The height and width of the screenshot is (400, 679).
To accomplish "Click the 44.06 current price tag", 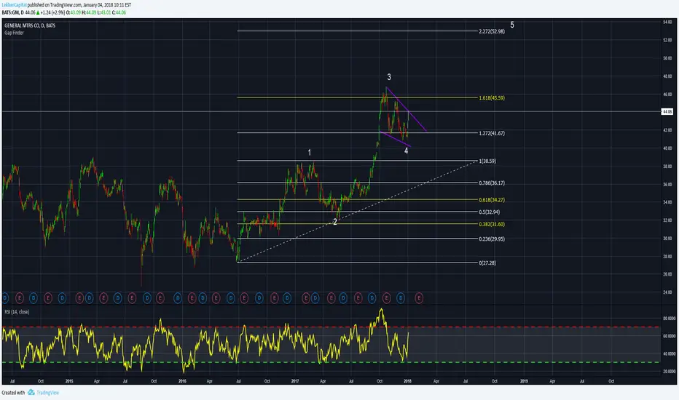I will pyautogui.click(x=667, y=111).
